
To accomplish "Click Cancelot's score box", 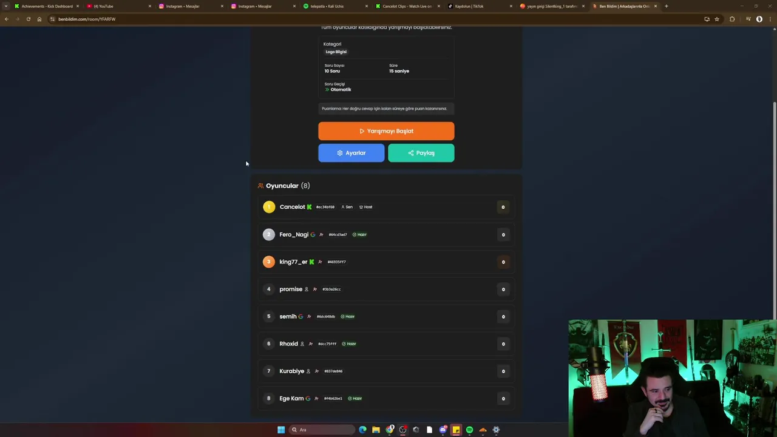I will coord(503,207).
